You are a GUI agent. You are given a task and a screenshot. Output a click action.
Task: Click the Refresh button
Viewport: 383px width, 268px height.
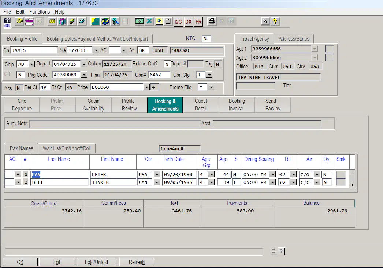click(137, 262)
